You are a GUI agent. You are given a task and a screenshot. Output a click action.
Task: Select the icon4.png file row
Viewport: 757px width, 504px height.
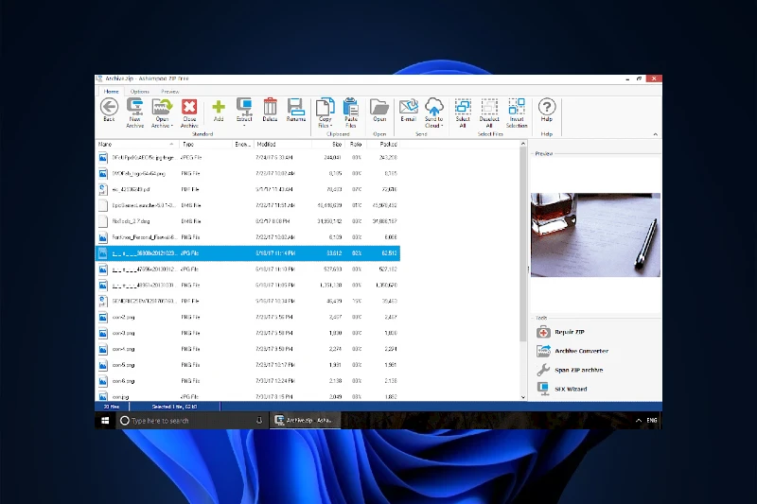[x=248, y=349]
